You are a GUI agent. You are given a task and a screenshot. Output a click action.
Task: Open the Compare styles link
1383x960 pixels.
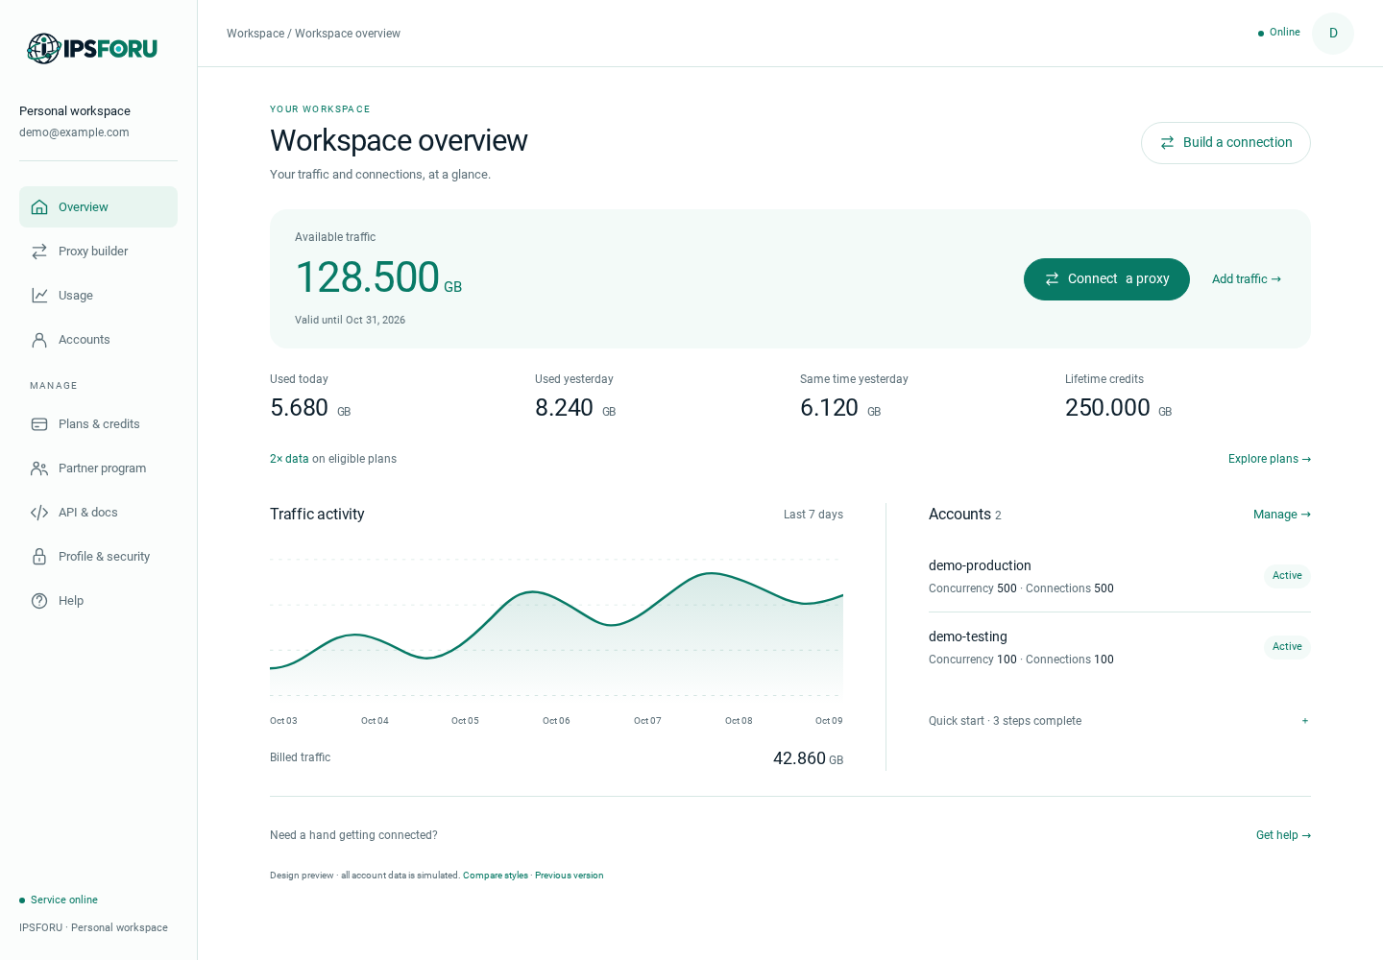pos(496,876)
